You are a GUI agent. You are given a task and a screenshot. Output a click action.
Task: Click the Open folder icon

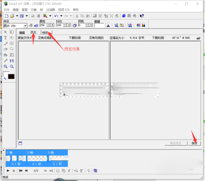(x=12, y=16)
